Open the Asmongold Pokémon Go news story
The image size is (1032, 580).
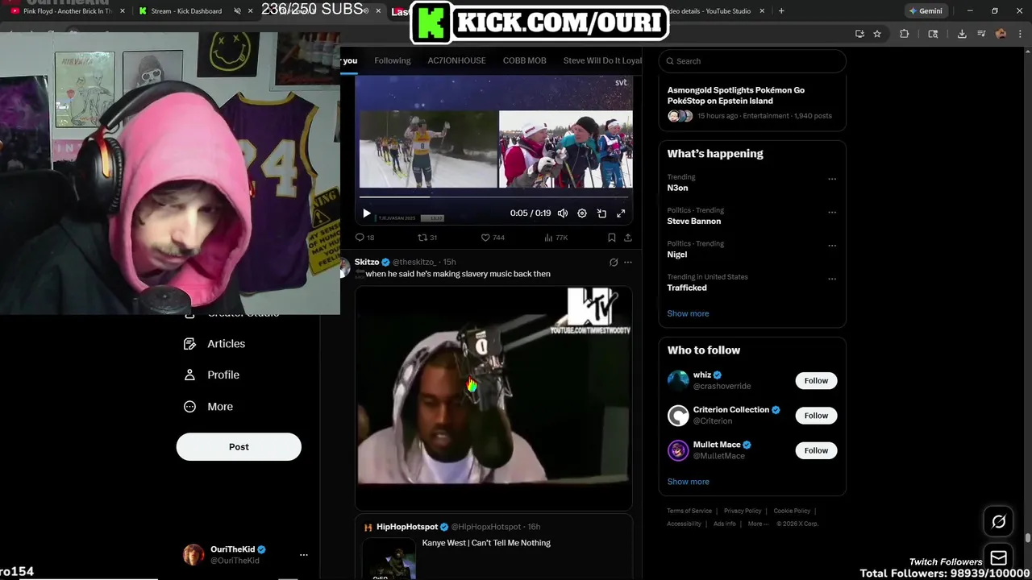[x=752, y=102]
